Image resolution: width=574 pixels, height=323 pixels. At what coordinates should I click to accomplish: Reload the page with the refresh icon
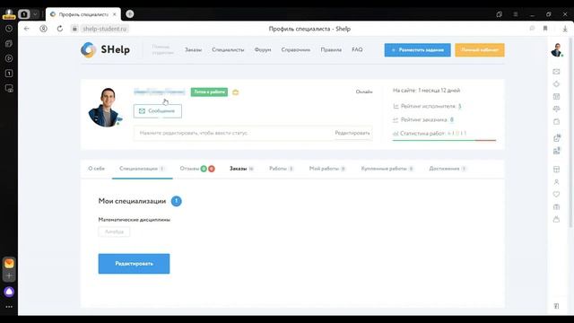tap(60, 29)
